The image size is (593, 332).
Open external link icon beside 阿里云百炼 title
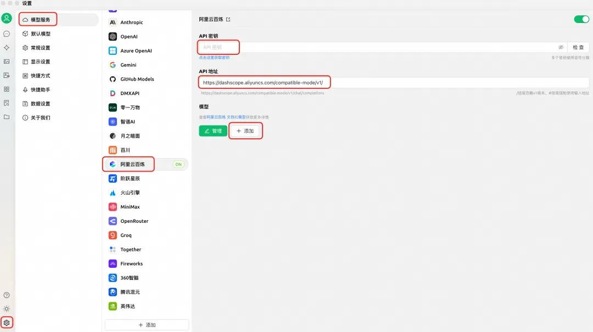(228, 19)
